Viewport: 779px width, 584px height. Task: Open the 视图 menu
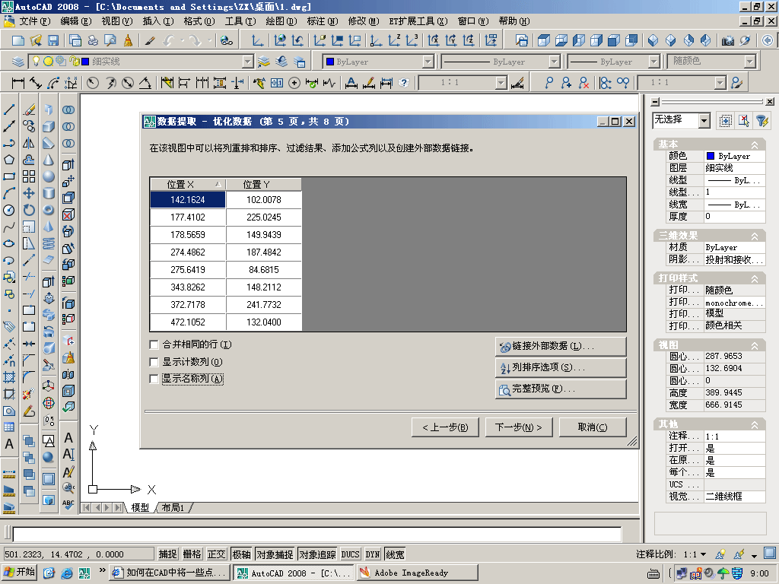point(116,21)
